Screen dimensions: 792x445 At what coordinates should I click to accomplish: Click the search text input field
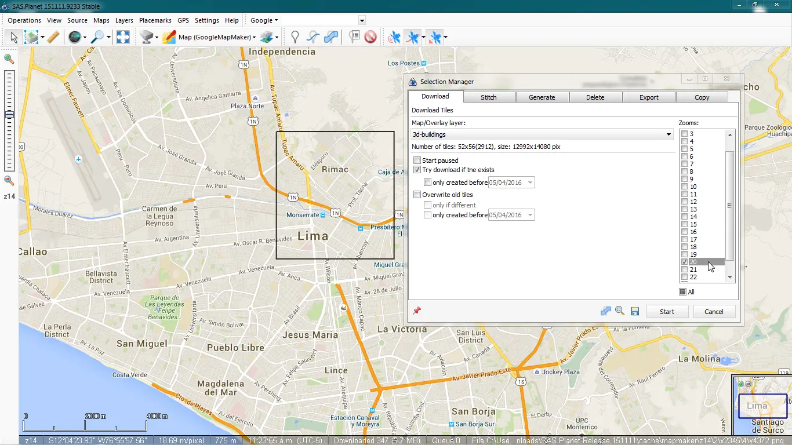point(319,21)
